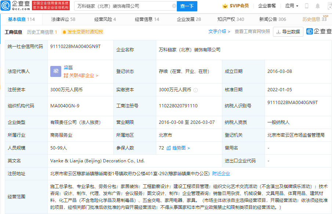The width and height of the screenshot is (332, 214).
Task: Open notifications bell icon
Action: coord(318,6)
